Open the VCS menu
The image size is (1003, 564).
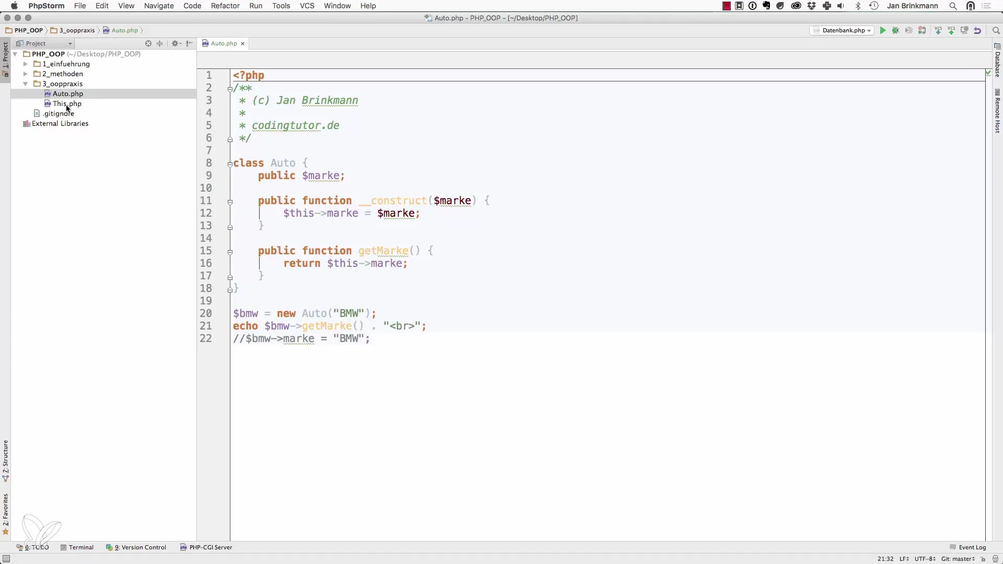(x=307, y=6)
